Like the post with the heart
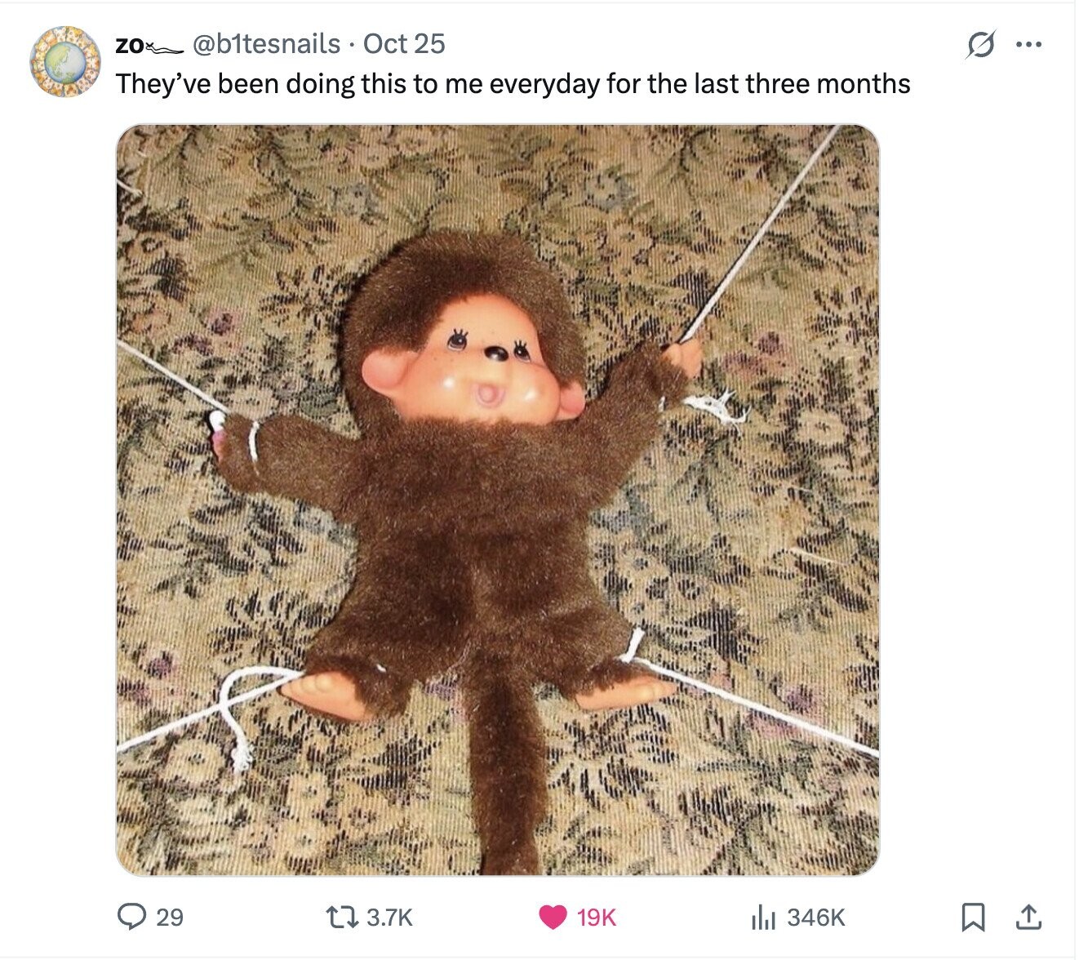This screenshot has width=1079, height=960. click(x=553, y=918)
